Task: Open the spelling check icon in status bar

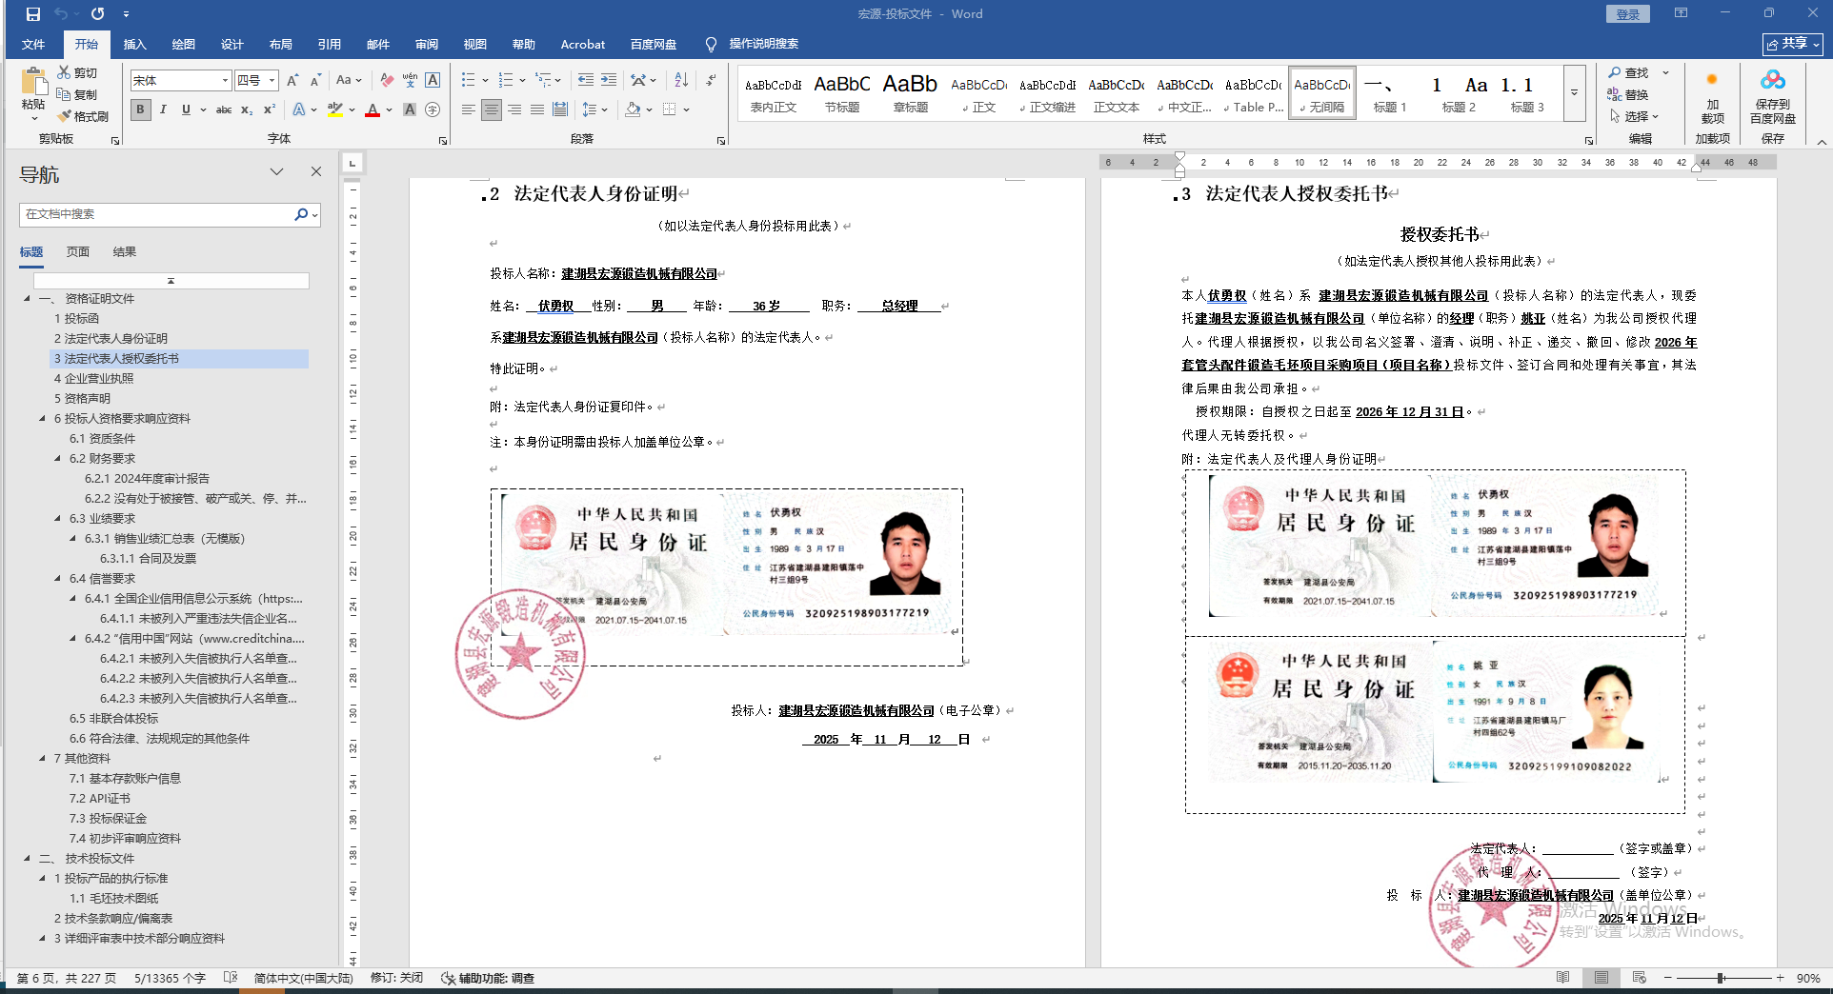Action: (230, 978)
